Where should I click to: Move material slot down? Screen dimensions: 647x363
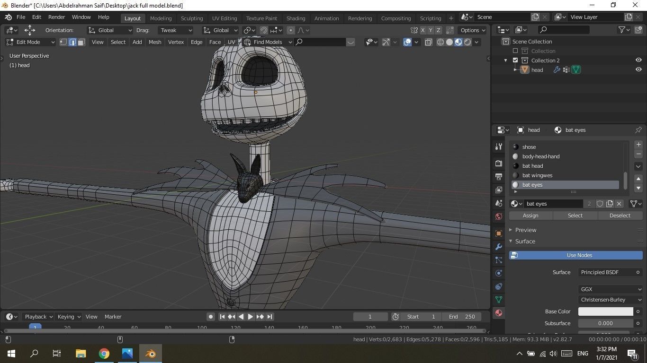pyautogui.click(x=638, y=188)
